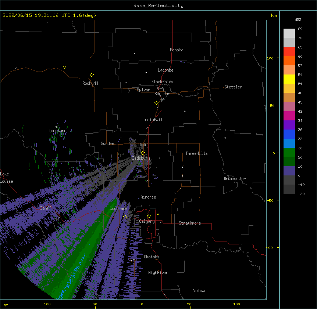Image resolution: width=317 pixels, height=309 pixels.
Task: Click the 0 tick on the bottom axis
Action: pos(142,304)
